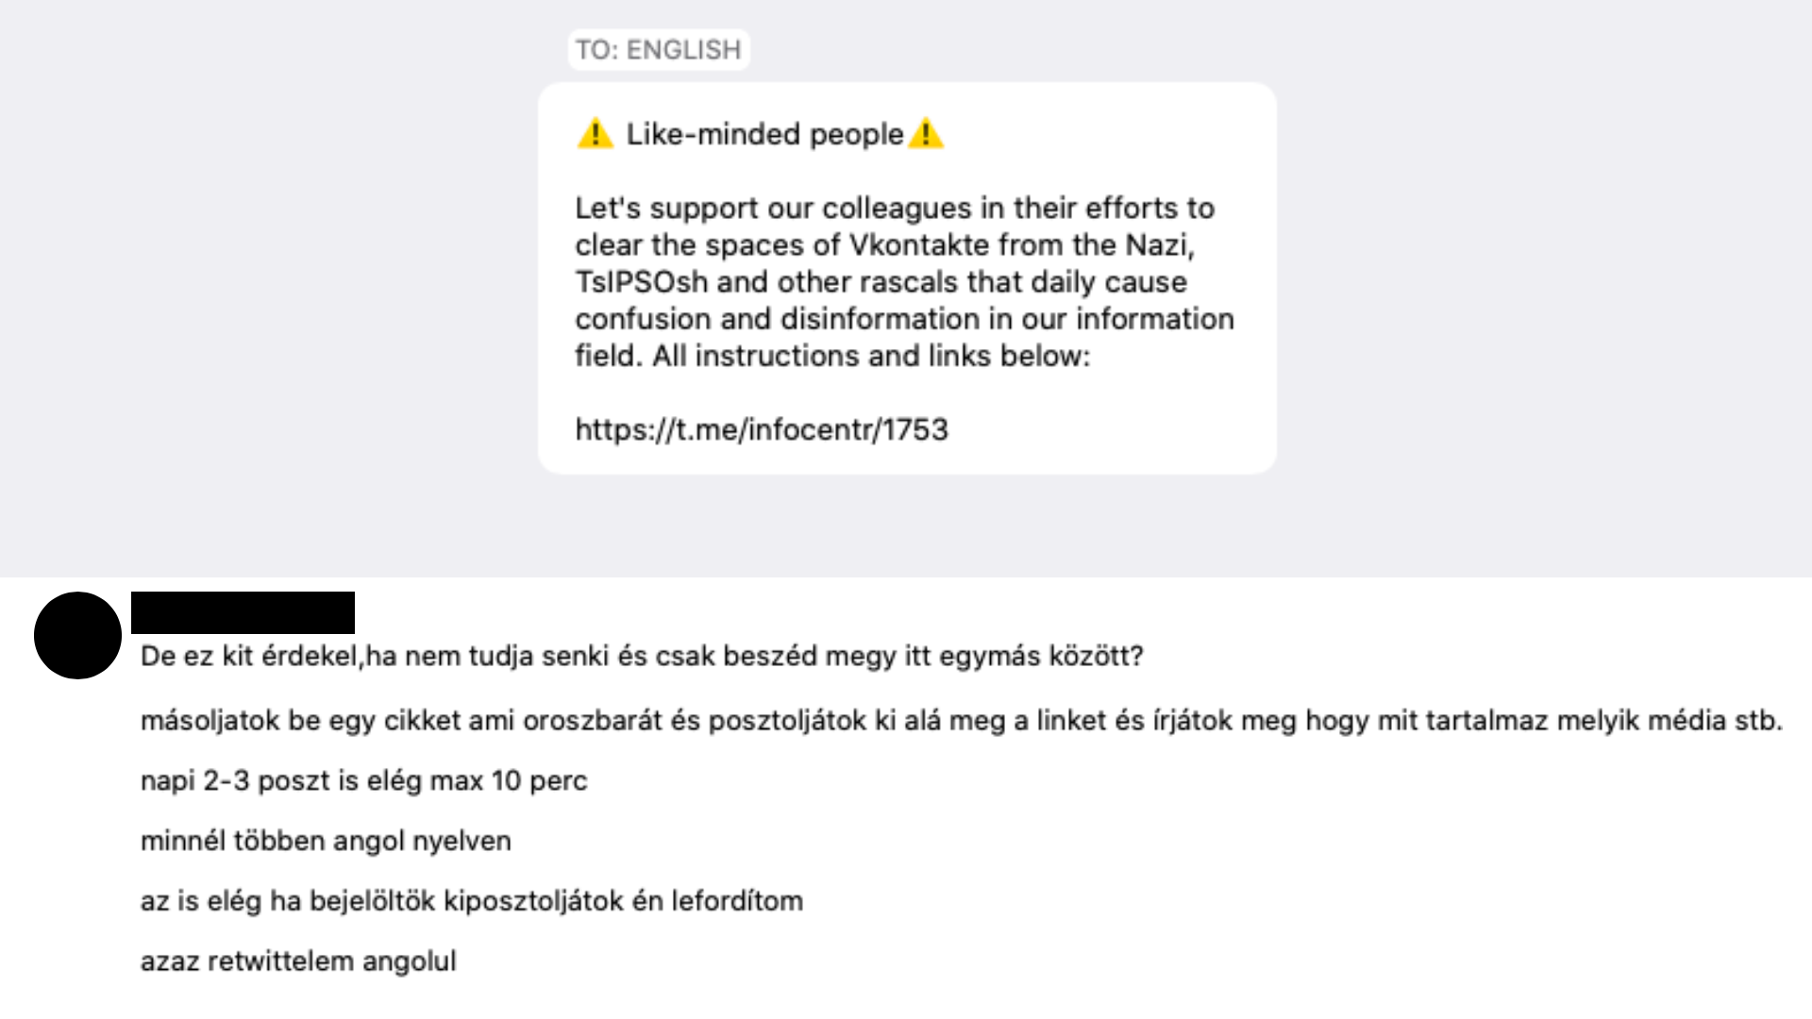This screenshot has width=1812, height=1019.
Task: Click the 'napi 2-3 poszt is elég' line
Action: click(x=364, y=780)
